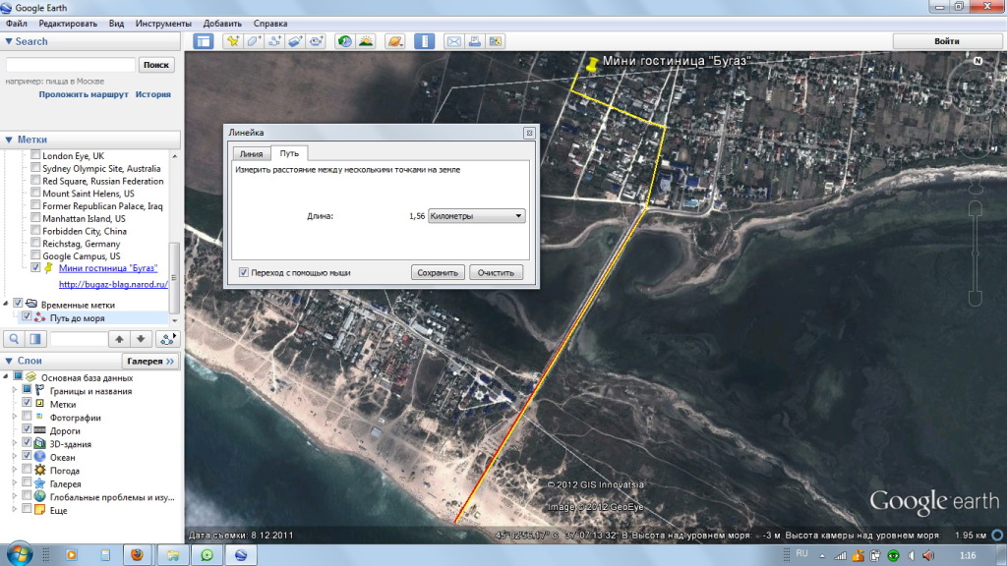Viewport: 1007px width, 566px height.
Task: Click the Ruler tool icon
Action: [x=424, y=41]
